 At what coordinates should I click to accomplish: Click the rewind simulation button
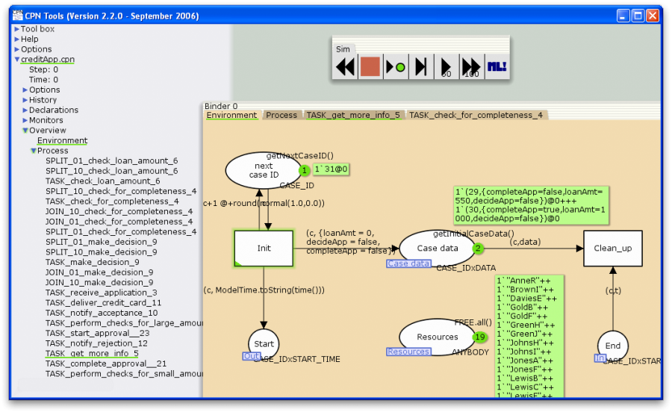click(345, 67)
